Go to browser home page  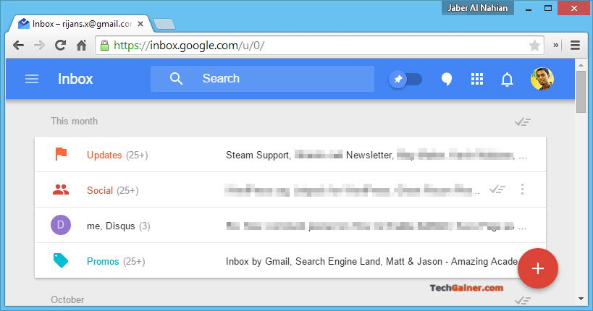pos(81,46)
